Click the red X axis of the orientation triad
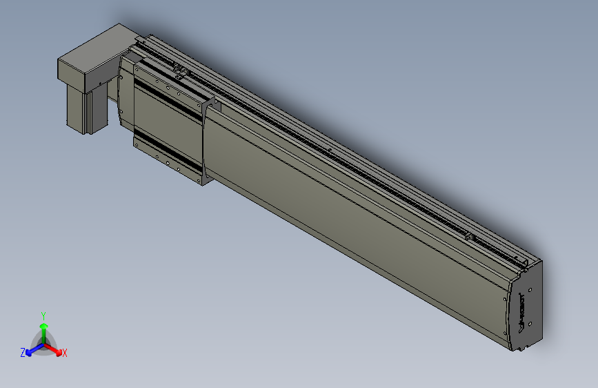The height and width of the screenshot is (388, 598). tap(53, 349)
